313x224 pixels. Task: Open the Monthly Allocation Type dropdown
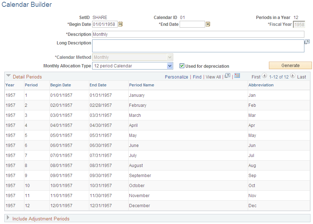[169, 66]
